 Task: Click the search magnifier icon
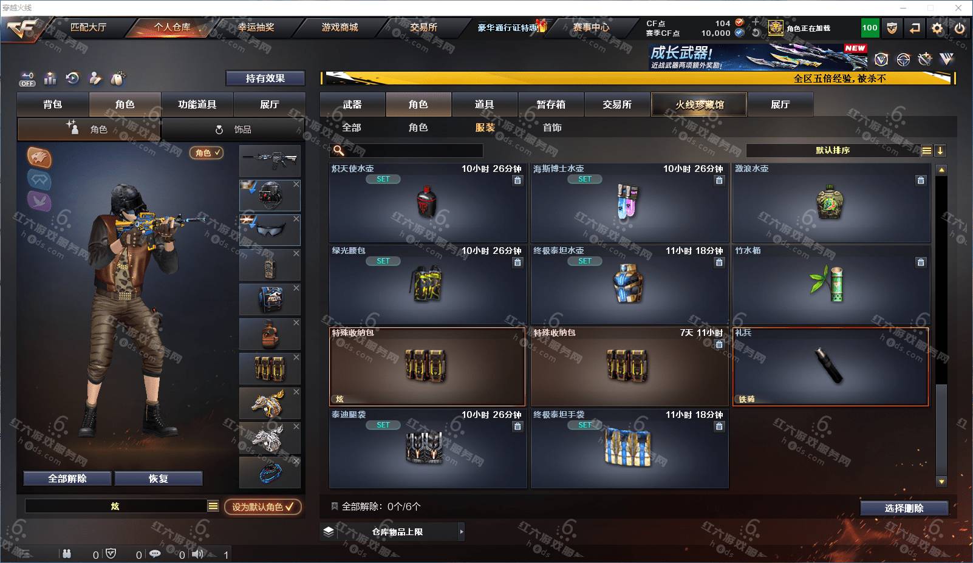click(x=339, y=150)
